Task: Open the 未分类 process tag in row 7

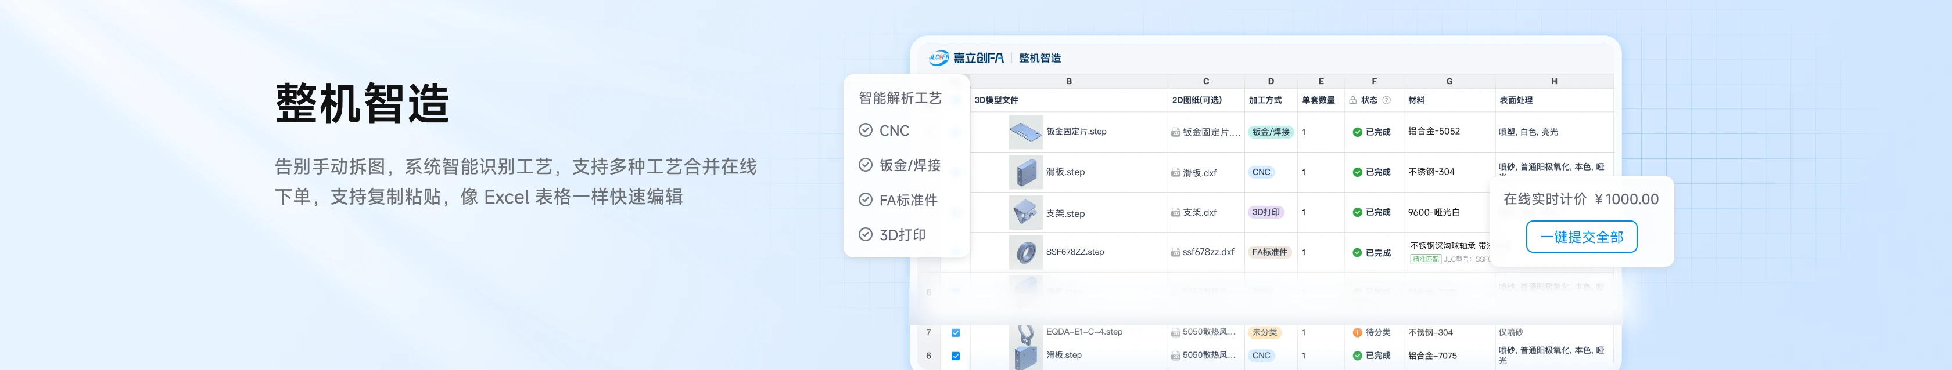Action: (1264, 332)
